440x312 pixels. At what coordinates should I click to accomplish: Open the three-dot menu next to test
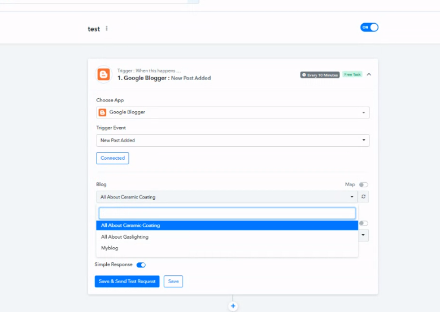tap(107, 28)
